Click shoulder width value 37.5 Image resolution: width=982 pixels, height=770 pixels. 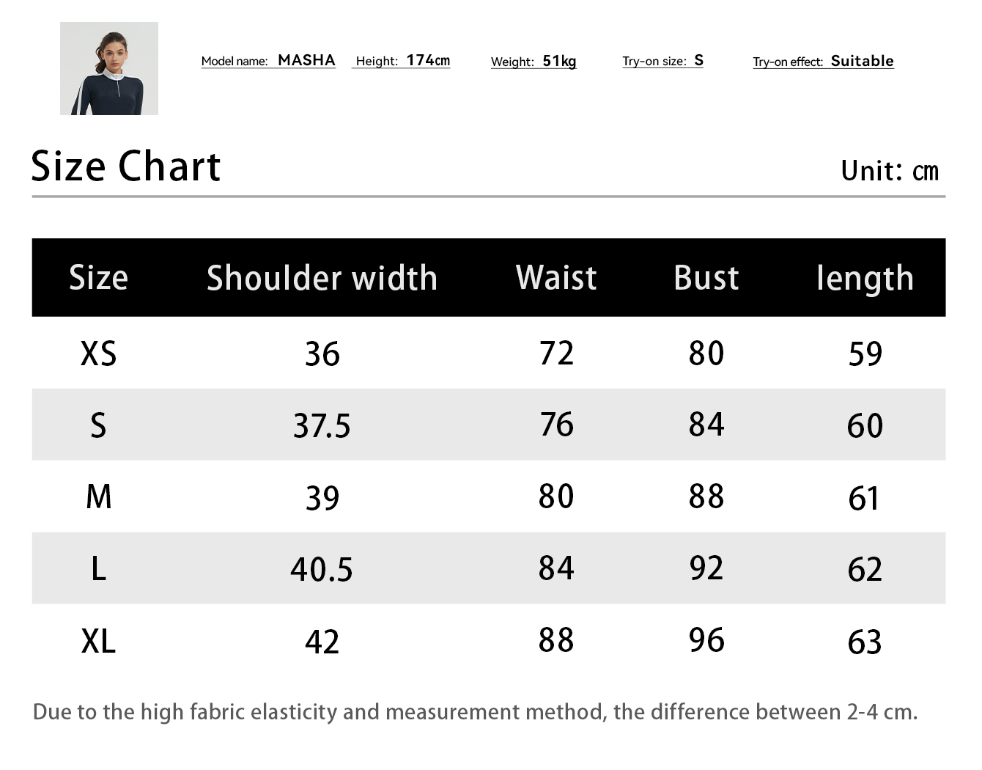click(322, 425)
